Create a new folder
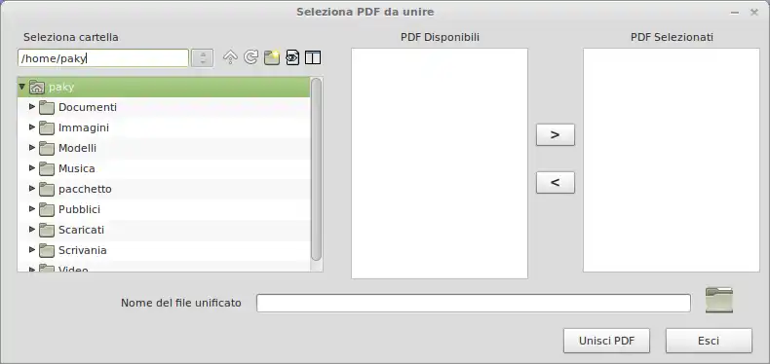The image size is (770, 364). point(272,57)
